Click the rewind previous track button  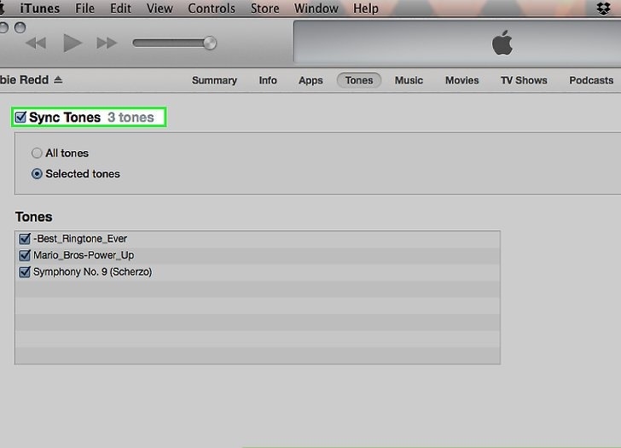(36, 43)
